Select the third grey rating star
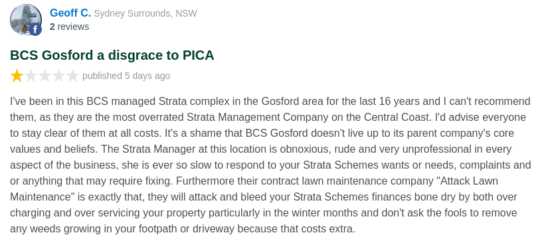 pos(45,76)
